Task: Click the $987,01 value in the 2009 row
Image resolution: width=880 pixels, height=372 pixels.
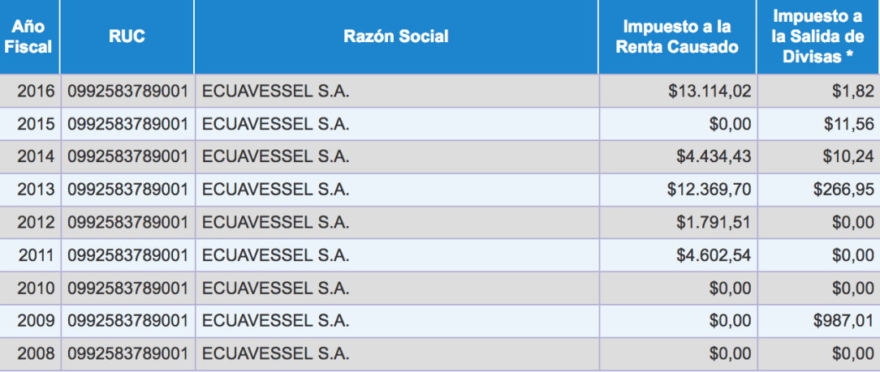Action: pos(844,321)
